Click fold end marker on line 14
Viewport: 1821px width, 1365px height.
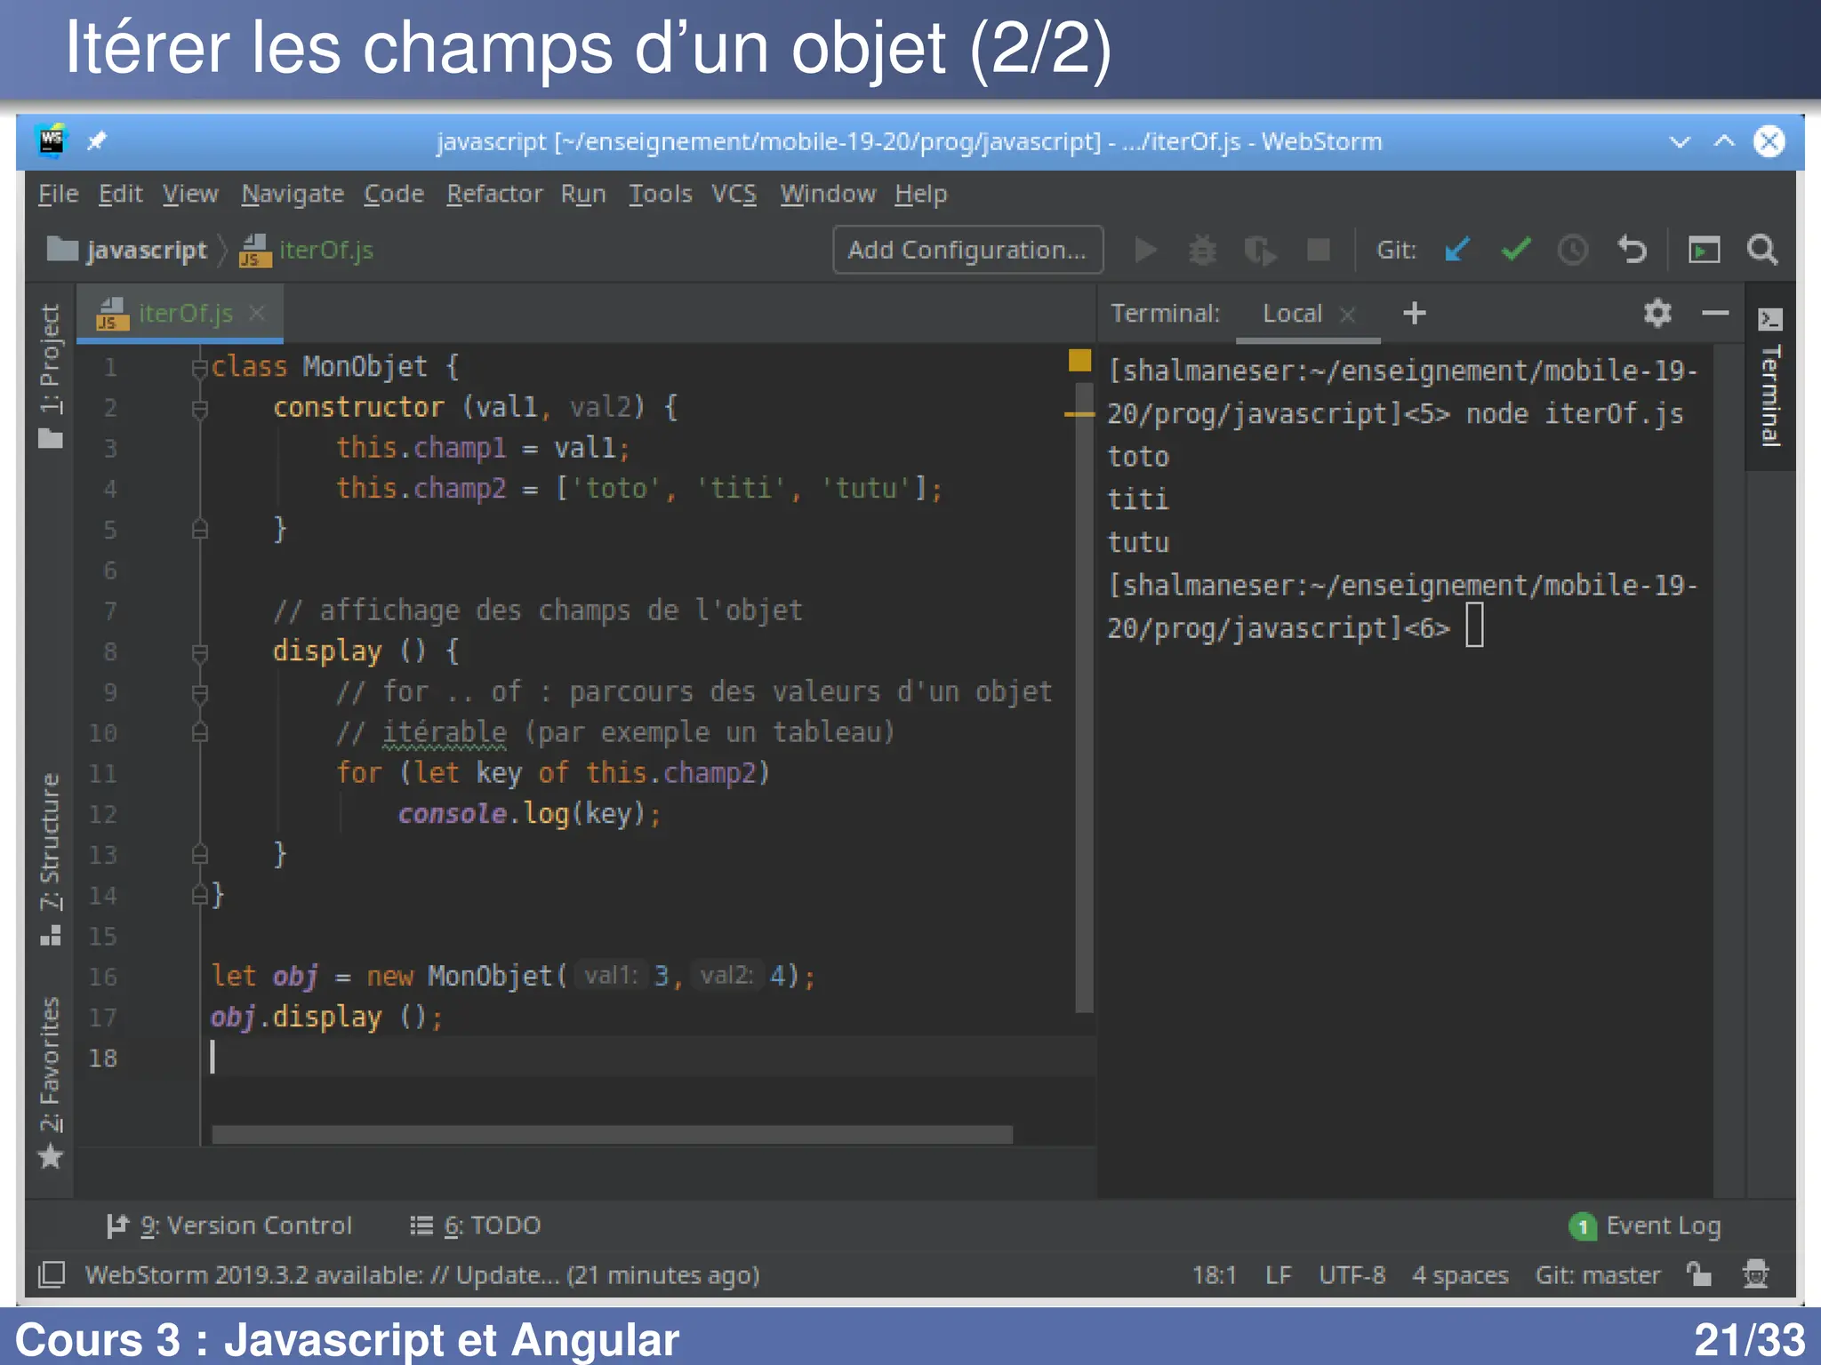coord(200,896)
